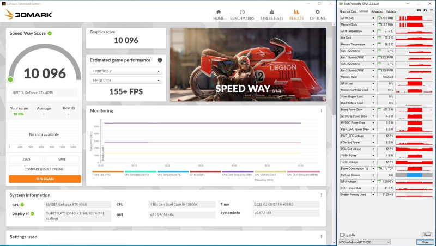
Task: Click the 3DMARK logo
Action: click(28, 14)
